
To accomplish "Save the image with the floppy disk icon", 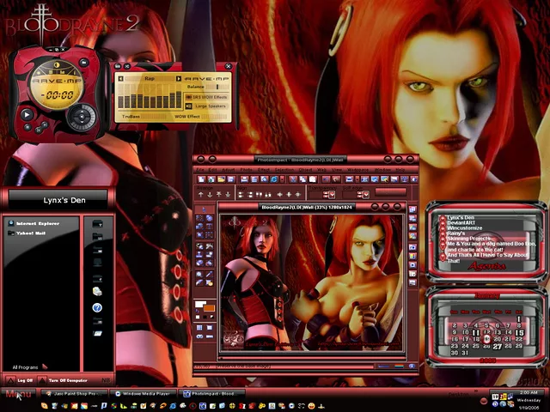I will tap(231, 179).
